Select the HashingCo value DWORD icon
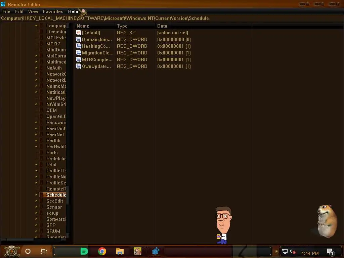344x258 pixels. tap(79, 46)
